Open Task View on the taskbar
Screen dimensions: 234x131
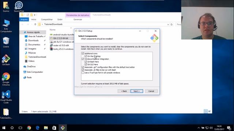tap(20, 128)
